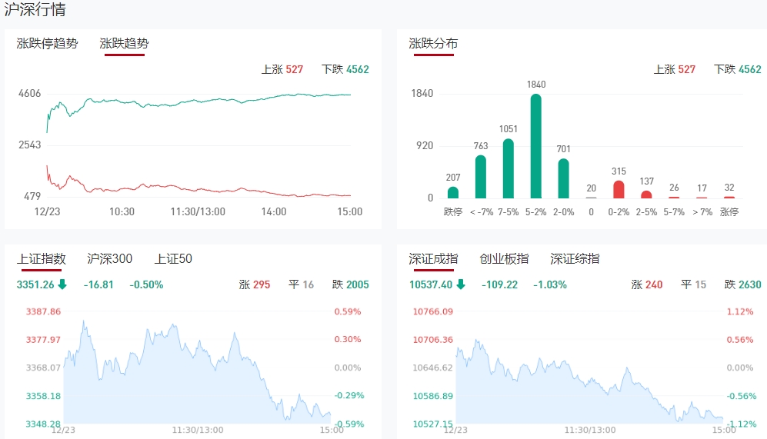Click the 3368.07 midline price label
The width and height of the screenshot is (767, 439).
coord(43,367)
